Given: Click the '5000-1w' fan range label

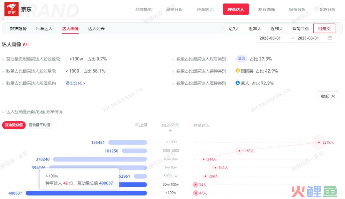Looking at the screenshot, I should click(171, 176).
